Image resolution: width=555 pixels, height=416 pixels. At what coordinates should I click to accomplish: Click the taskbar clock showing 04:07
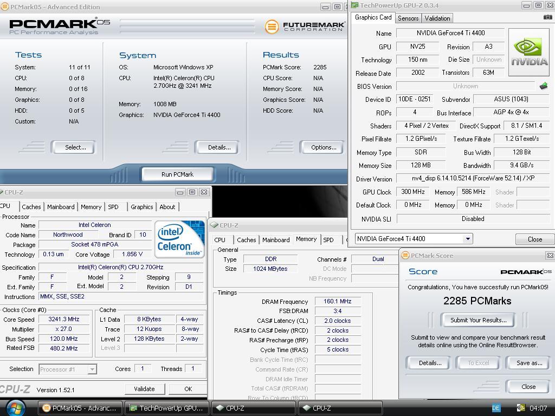click(538, 408)
